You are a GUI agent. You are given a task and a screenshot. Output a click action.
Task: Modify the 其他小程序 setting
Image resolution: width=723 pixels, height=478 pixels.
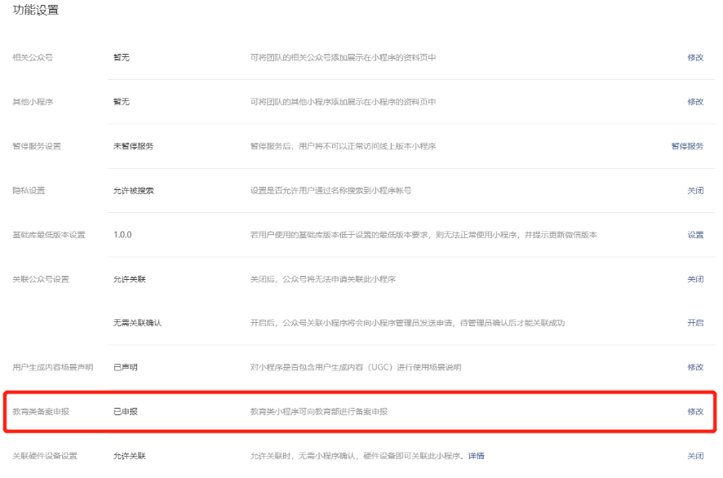[x=694, y=102]
